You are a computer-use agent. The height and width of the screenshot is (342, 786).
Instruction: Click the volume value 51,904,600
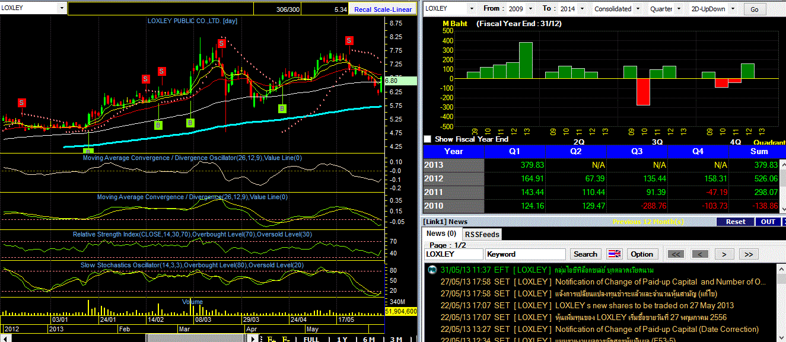pyautogui.click(x=401, y=311)
